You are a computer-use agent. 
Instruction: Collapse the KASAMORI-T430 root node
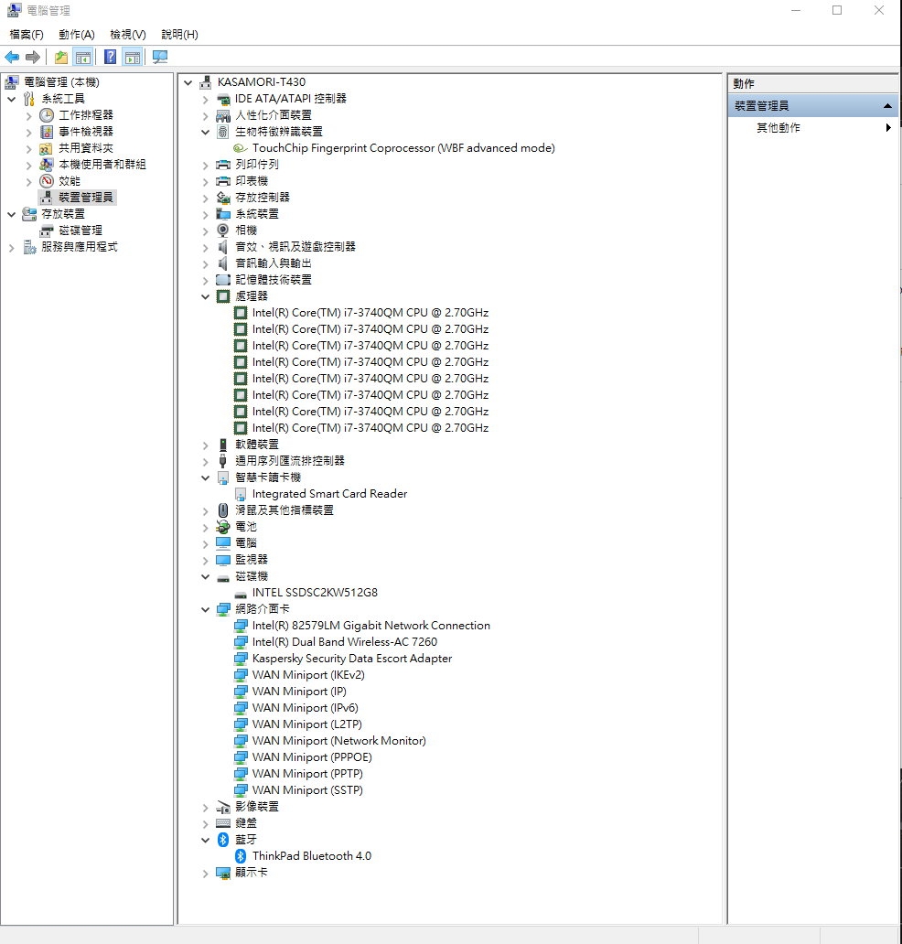188,82
